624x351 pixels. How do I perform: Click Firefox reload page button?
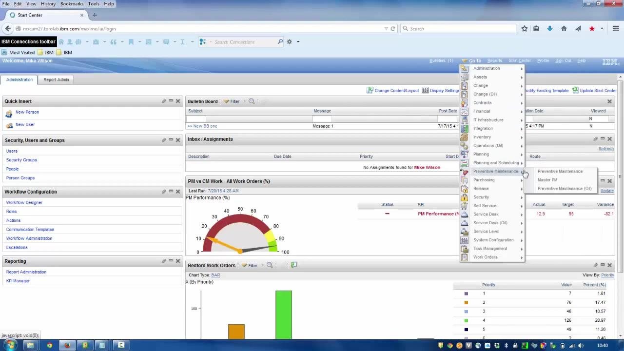(393, 29)
